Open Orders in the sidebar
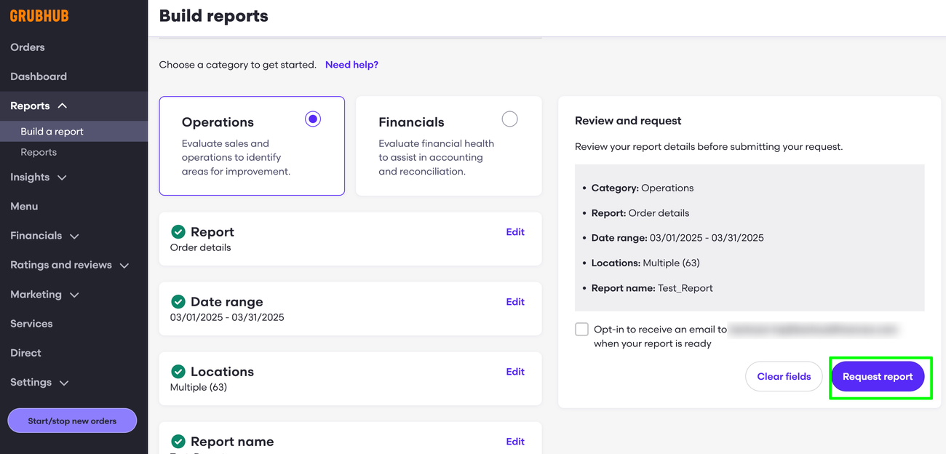The height and width of the screenshot is (454, 946). pos(28,47)
